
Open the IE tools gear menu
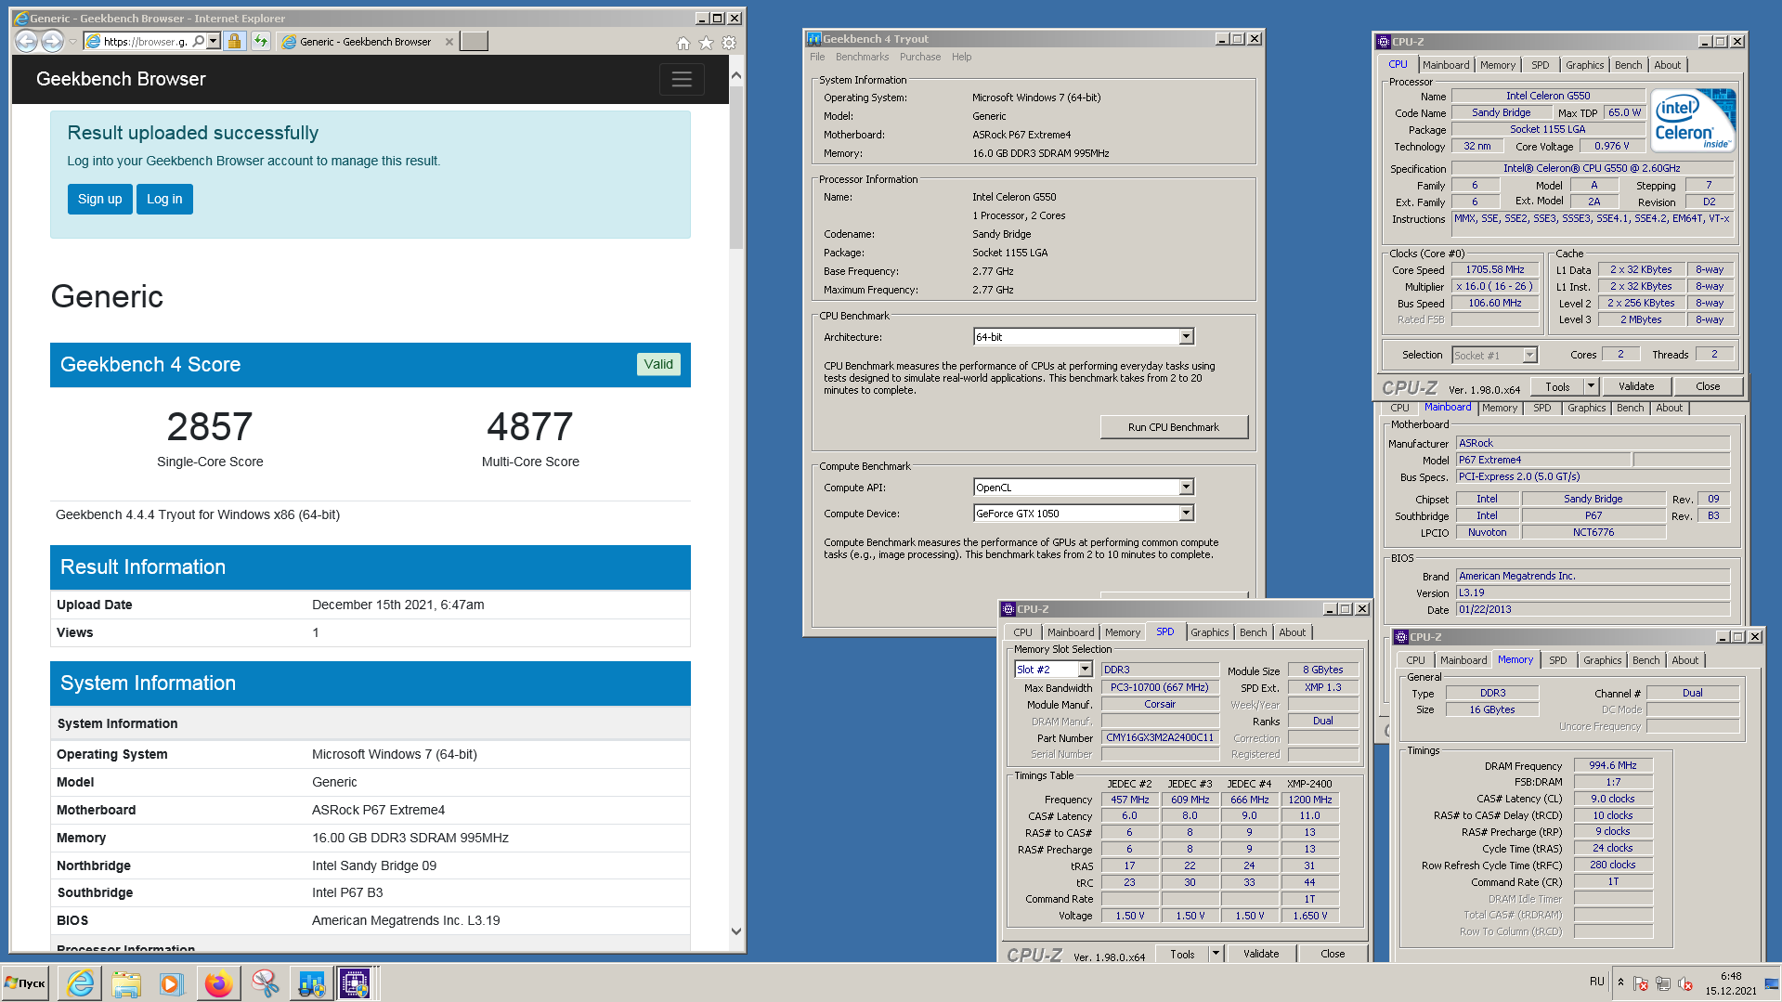coord(729,43)
